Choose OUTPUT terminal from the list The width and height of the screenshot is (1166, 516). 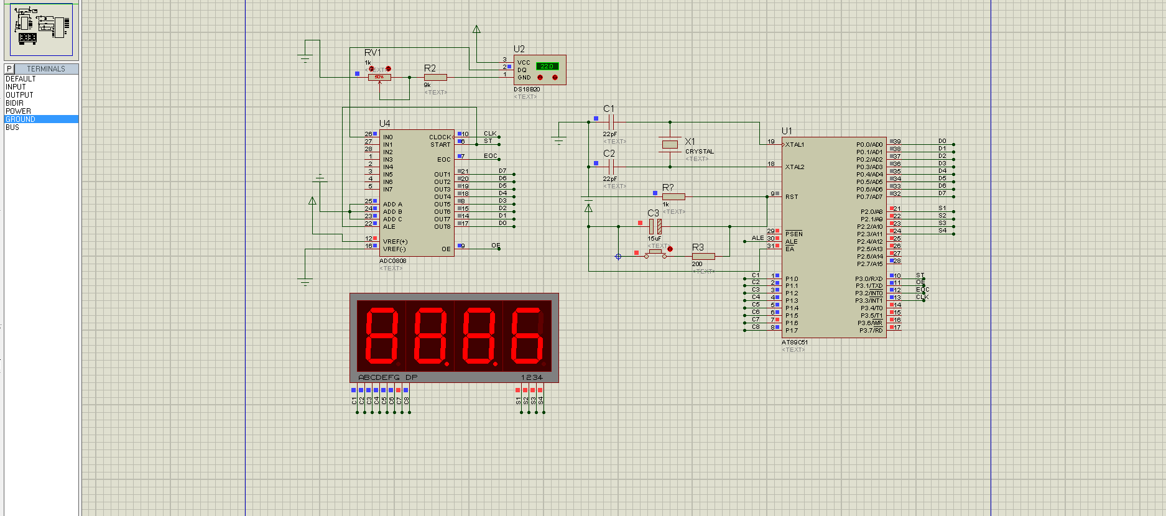tap(19, 95)
